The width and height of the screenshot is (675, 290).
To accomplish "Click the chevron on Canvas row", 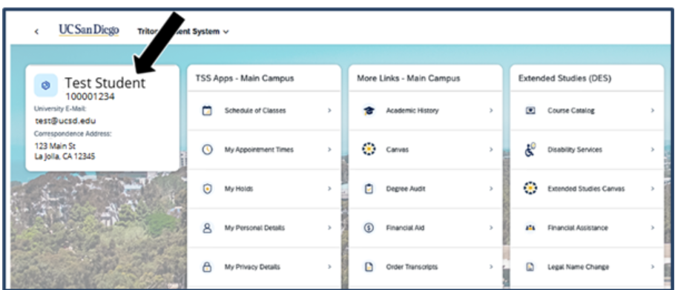I will [x=491, y=150].
